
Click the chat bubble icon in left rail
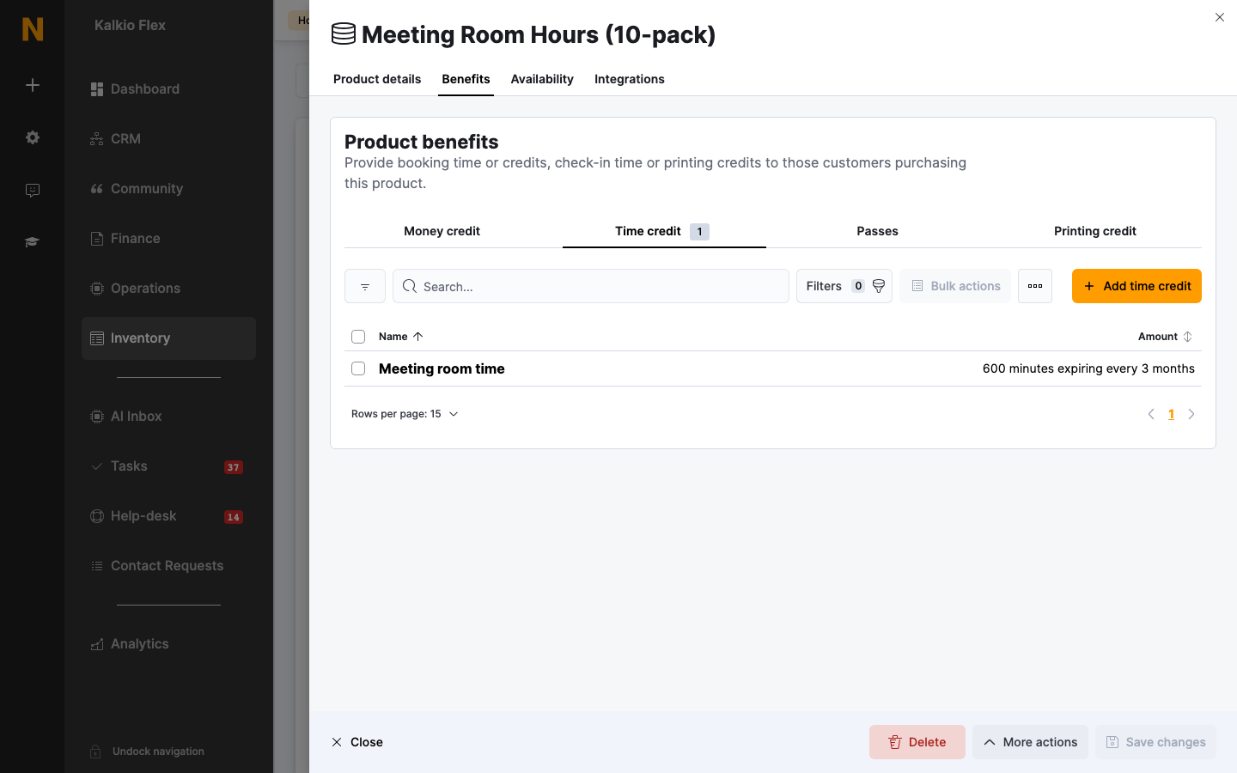click(33, 190)
